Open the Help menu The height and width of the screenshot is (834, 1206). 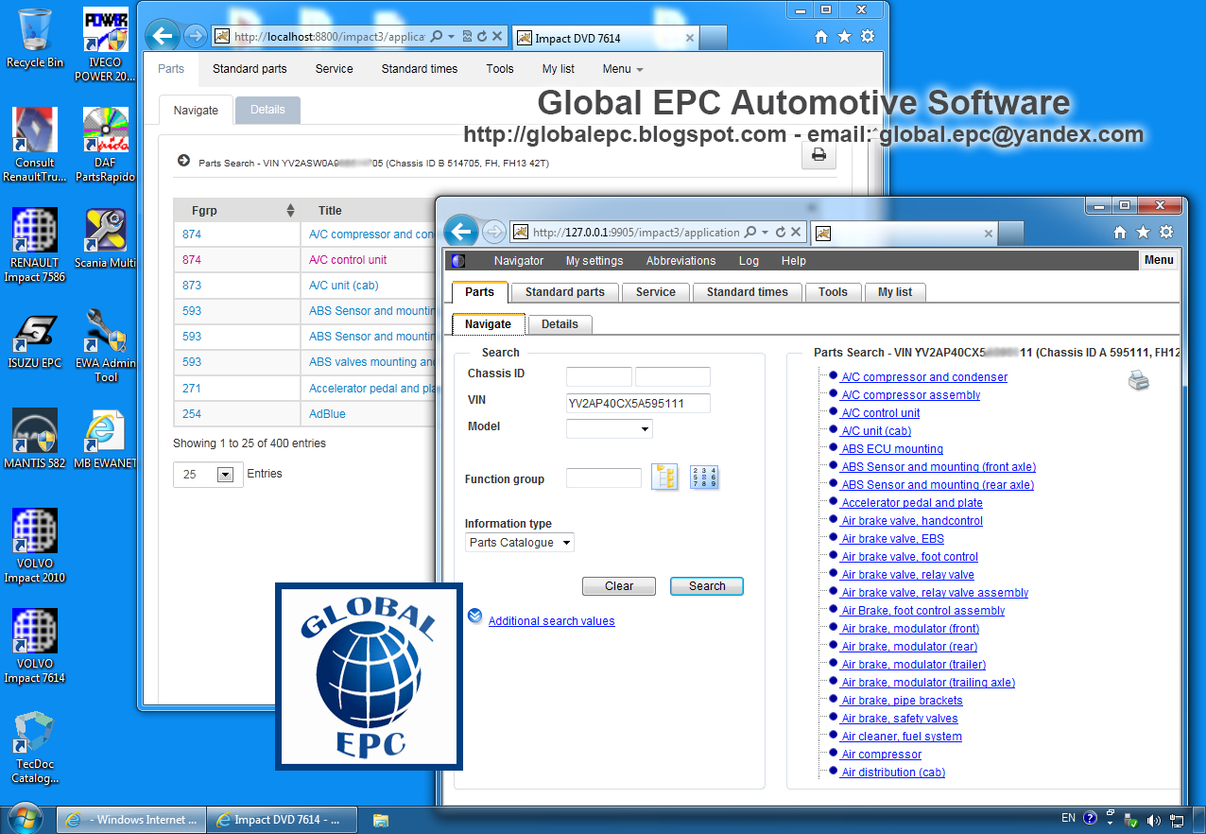click(x=794, y=261)
